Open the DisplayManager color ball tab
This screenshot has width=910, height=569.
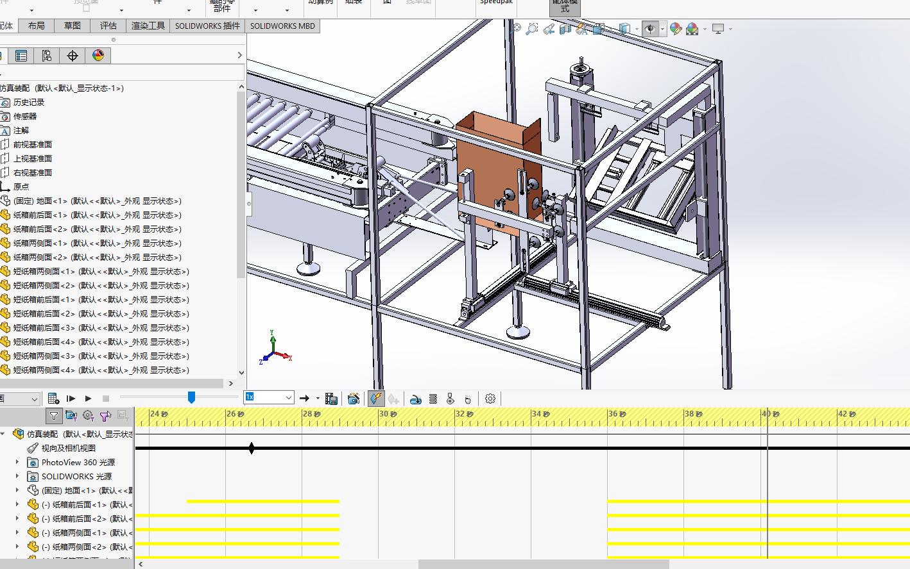98,56
